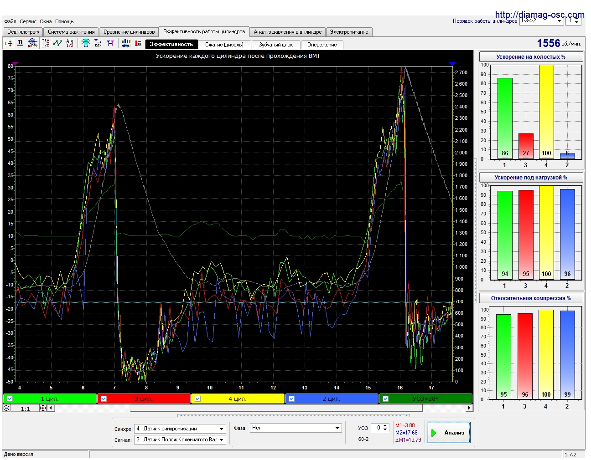Open the Помощь menu
Viewport: 591px width, 460px height.
click(64, 21)
